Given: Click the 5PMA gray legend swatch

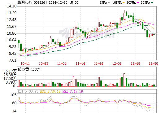Looking at the screenshot, I should point(109,2).
